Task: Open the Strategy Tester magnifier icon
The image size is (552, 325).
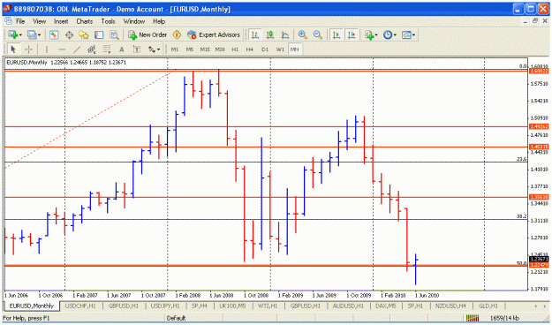Action: click(x=114, y=34)
